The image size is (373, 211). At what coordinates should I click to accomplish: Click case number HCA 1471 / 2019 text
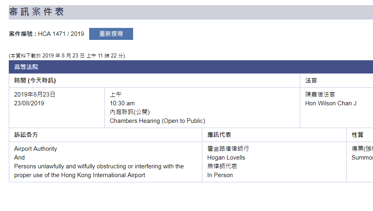61,34
